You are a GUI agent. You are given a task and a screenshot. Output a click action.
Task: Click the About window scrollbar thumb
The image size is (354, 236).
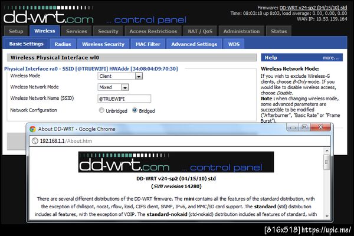tap(326, 162)
